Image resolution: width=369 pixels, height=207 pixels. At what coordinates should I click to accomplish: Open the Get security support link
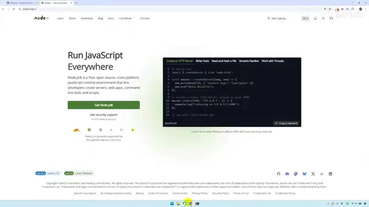click(104, 115)
